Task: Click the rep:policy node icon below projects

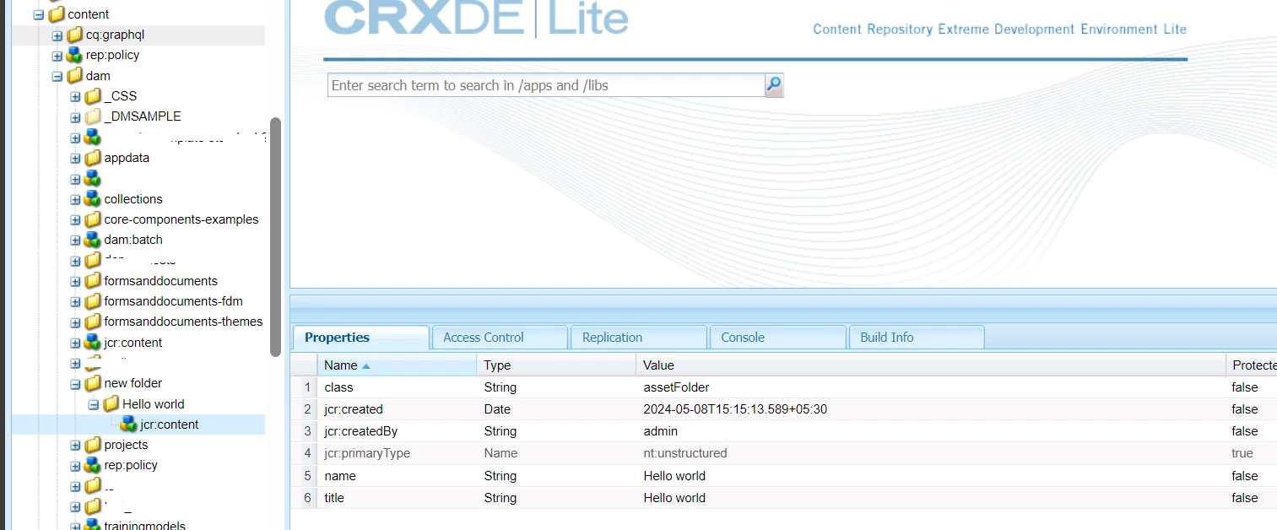Action: [93, 465]
